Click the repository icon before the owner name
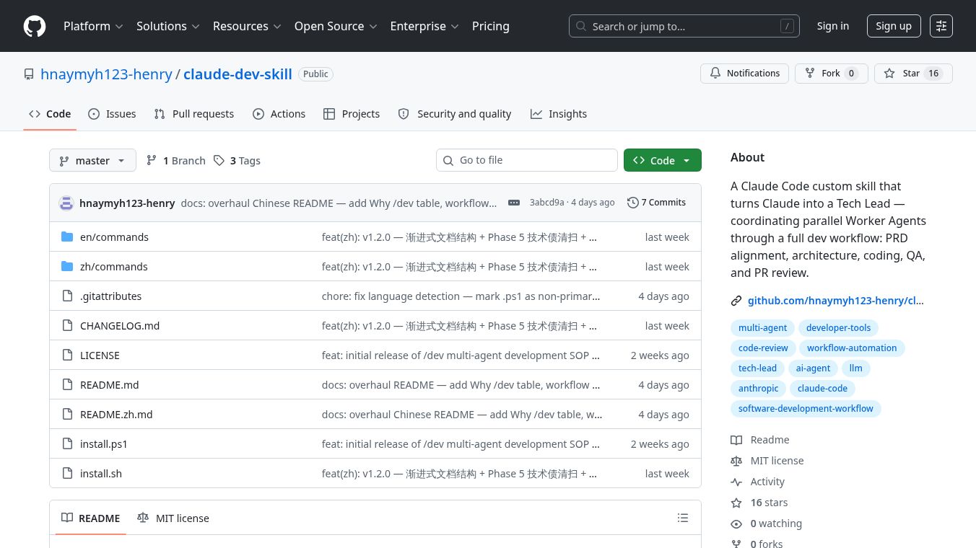976x548 pixels. pyautogui.click(x=29, y=74)
